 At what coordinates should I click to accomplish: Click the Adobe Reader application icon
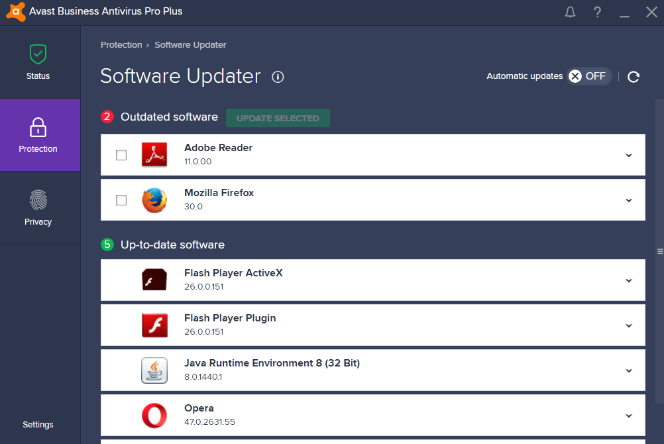154,154
